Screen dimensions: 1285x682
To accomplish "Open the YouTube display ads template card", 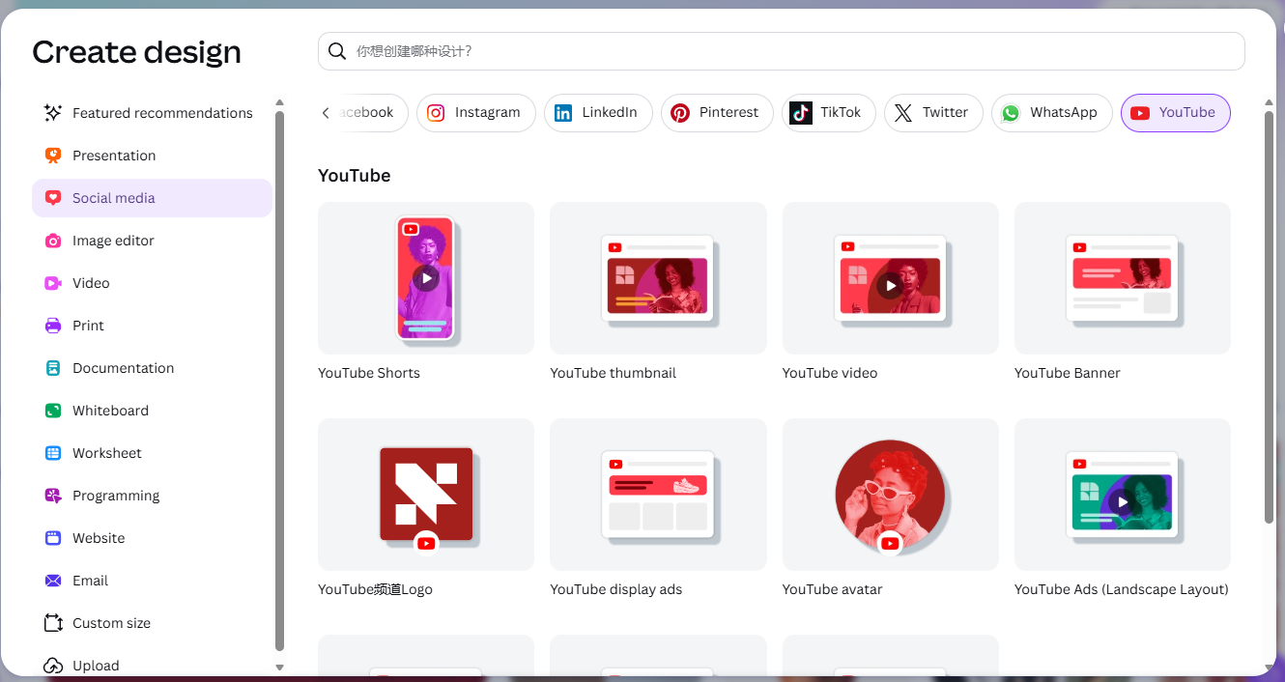I will pyautogui.click(x=658, y=495).
